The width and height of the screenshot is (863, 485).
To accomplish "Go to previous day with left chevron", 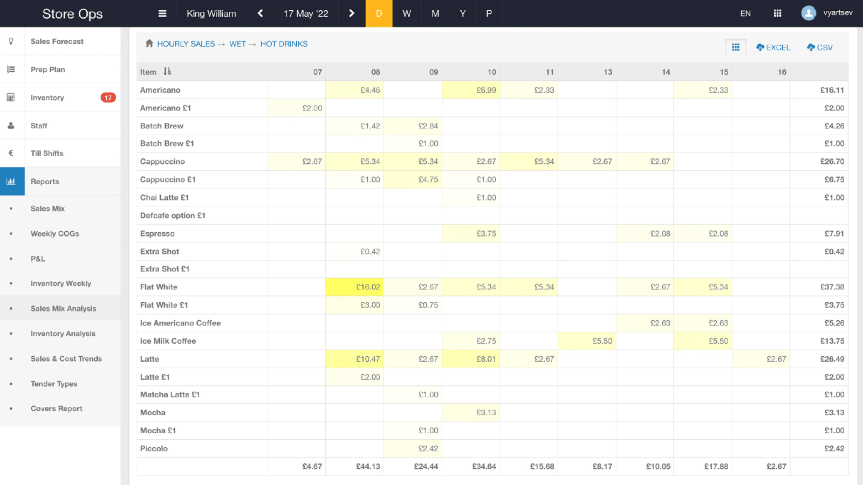I will pyautogui.click(x=261, y=13).
